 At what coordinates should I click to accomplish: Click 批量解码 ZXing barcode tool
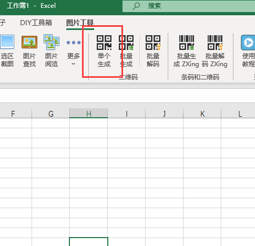[x=215, y=51]
